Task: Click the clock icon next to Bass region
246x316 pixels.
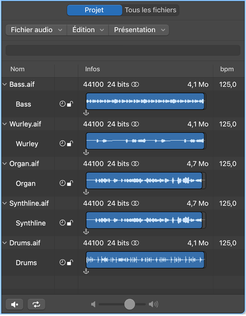Action: (63, 104)
